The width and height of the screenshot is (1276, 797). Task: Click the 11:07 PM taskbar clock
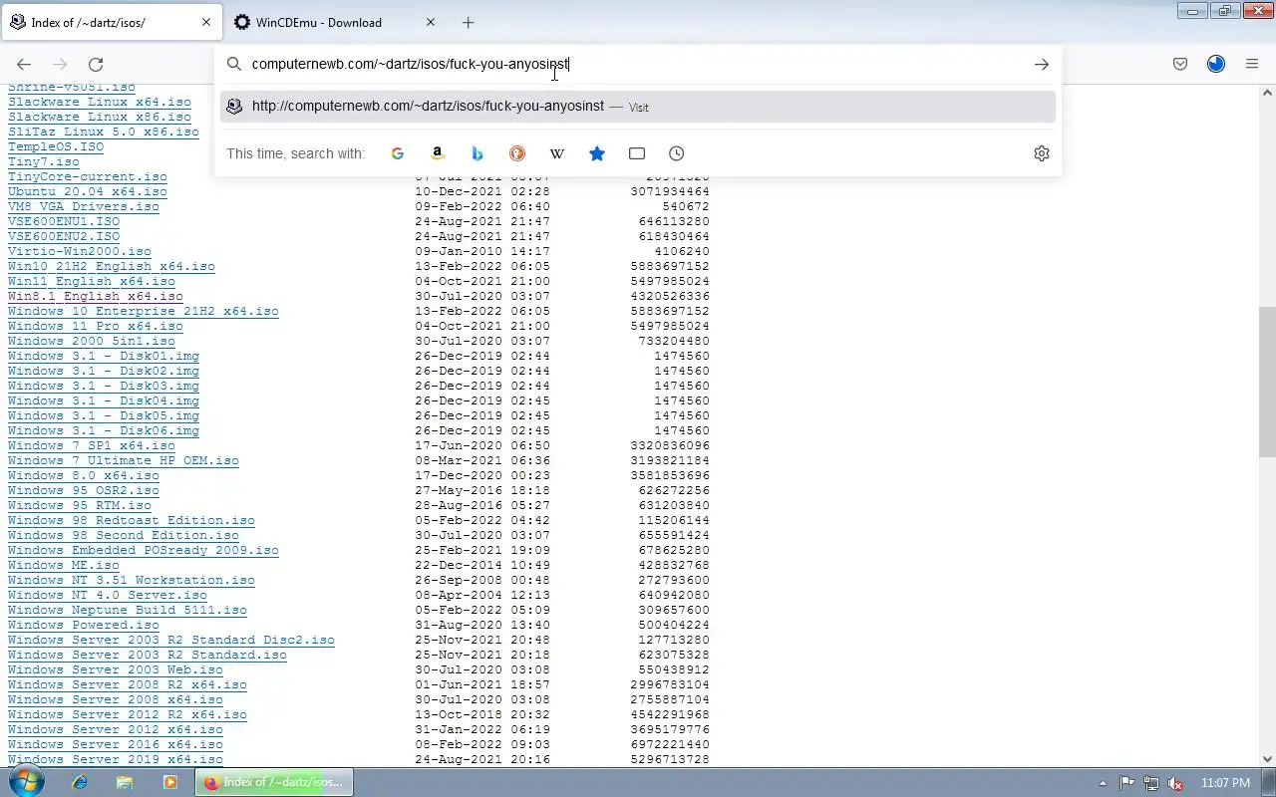tap(1226, 783)
